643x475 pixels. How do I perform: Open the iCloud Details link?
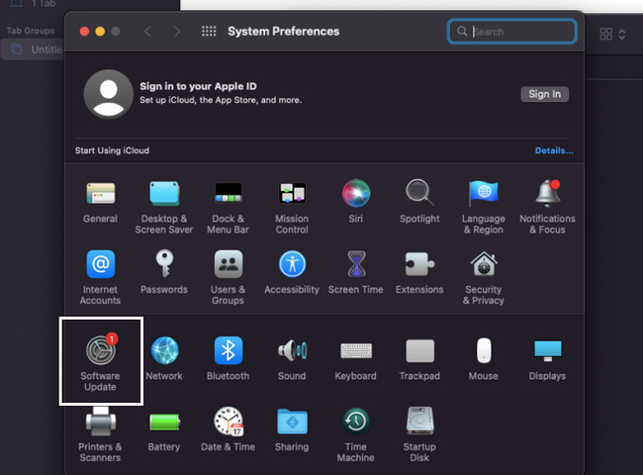[554, 150]
